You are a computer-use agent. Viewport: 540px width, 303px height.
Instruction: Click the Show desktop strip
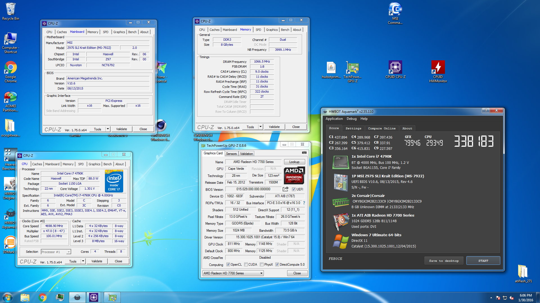pyautogui.click(x=538, y=297)
